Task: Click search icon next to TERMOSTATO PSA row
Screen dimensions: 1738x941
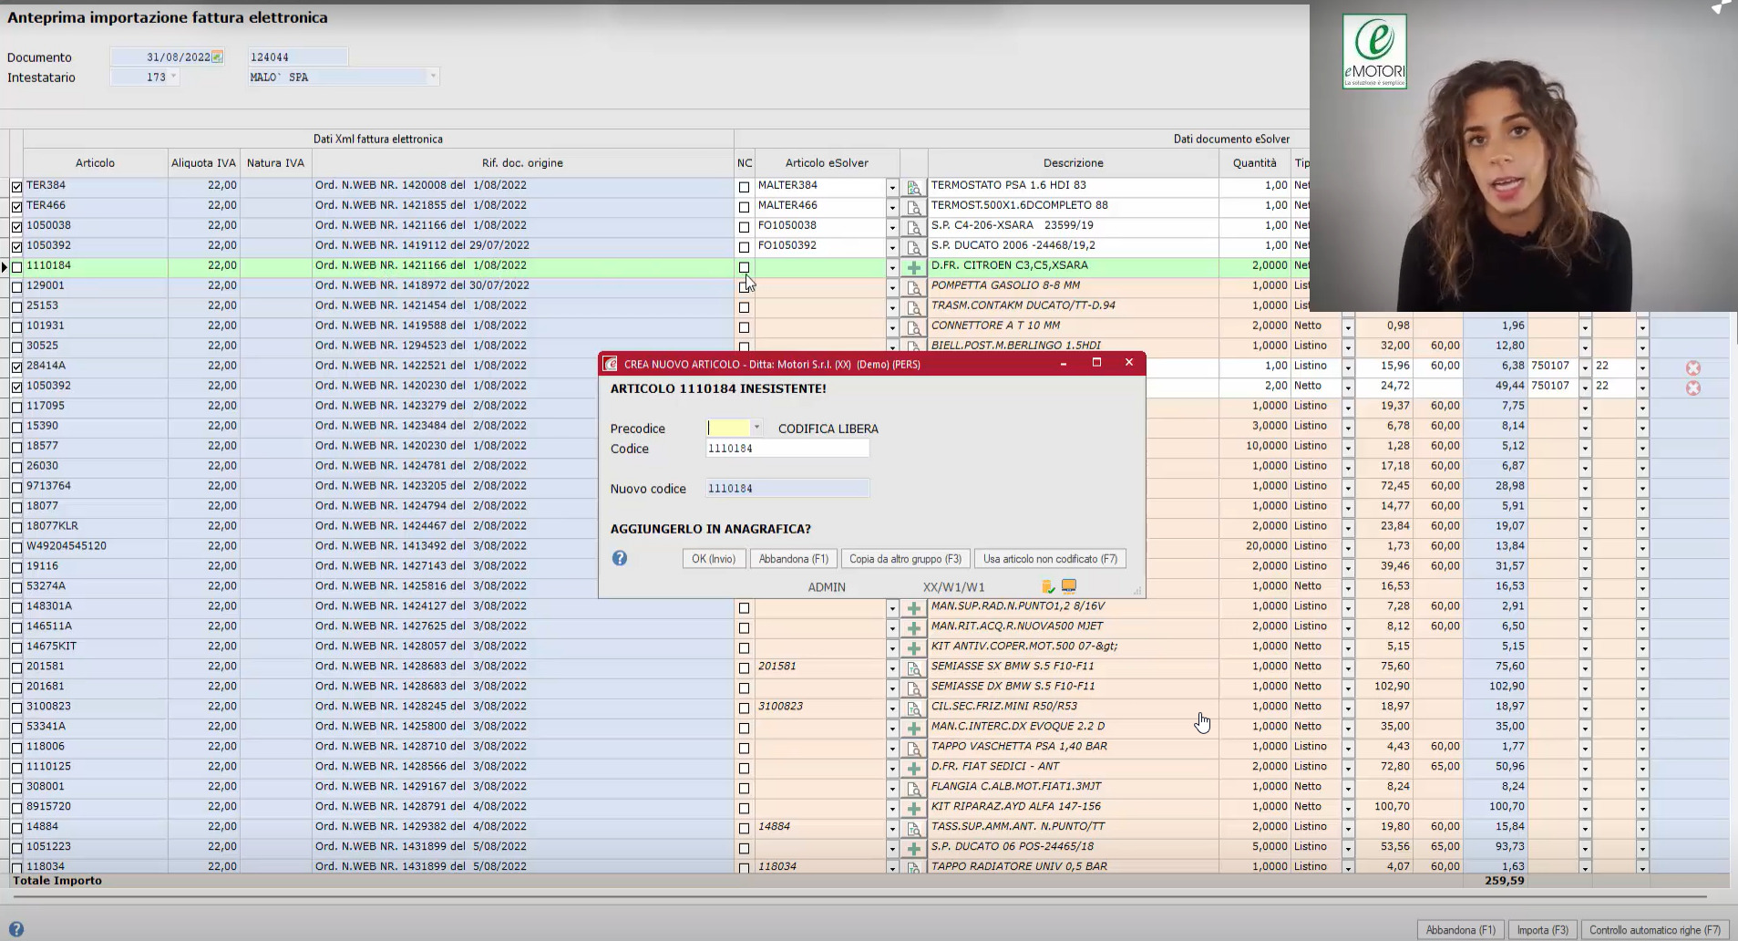Action: [913, 188]
